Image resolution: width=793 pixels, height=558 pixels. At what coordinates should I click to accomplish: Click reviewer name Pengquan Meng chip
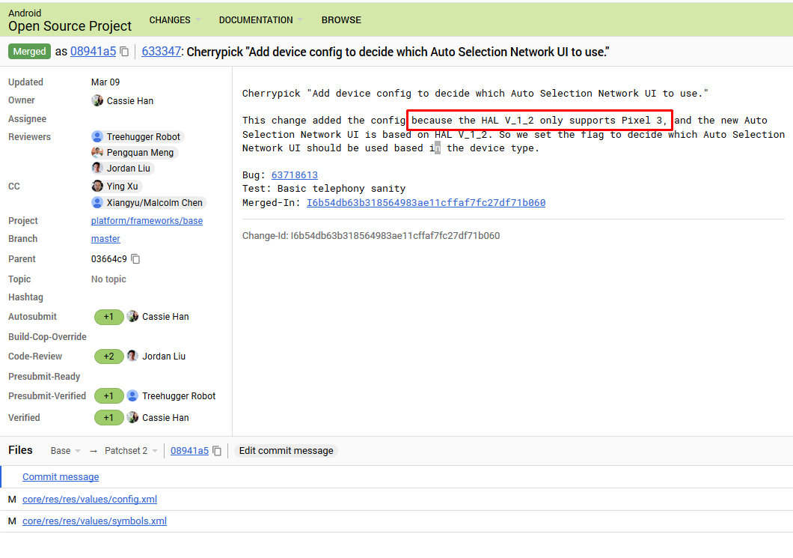coord(140,152)
